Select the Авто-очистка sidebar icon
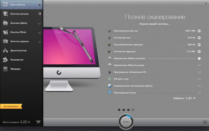The height and width of the screenshot is (131, 209). click(x=5, y=5)
